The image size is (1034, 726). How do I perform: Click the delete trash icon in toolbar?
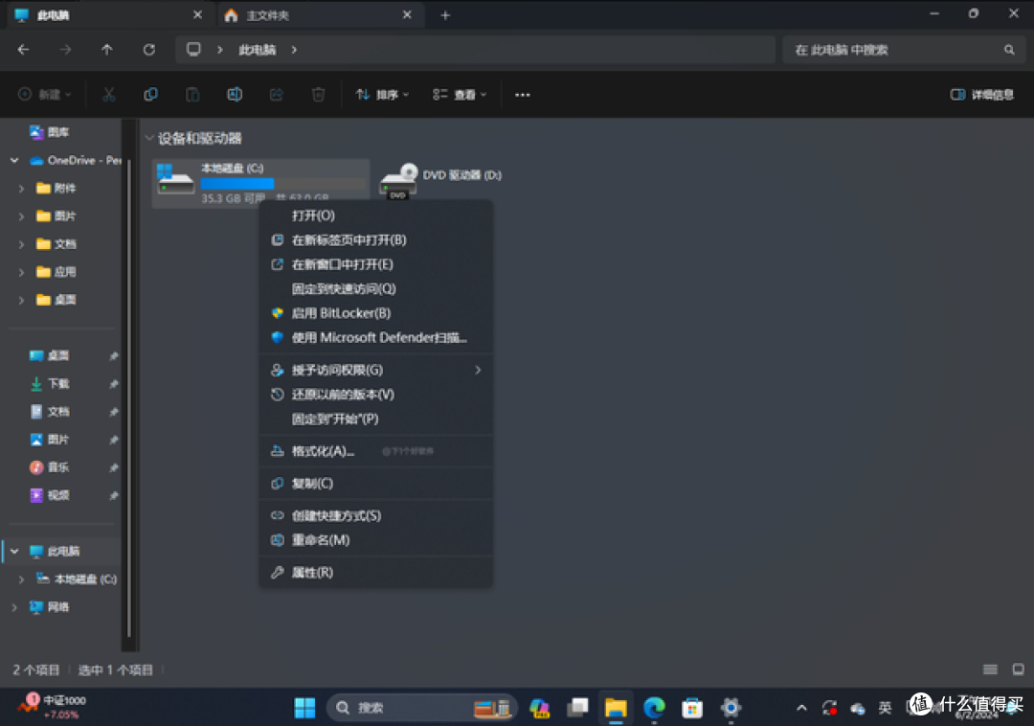pyautogui.click(x=318, y=95)
